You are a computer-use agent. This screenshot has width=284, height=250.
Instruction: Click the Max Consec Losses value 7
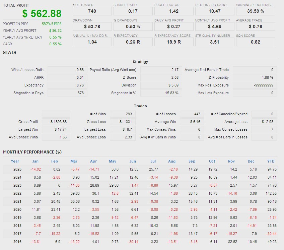point(264,129)
